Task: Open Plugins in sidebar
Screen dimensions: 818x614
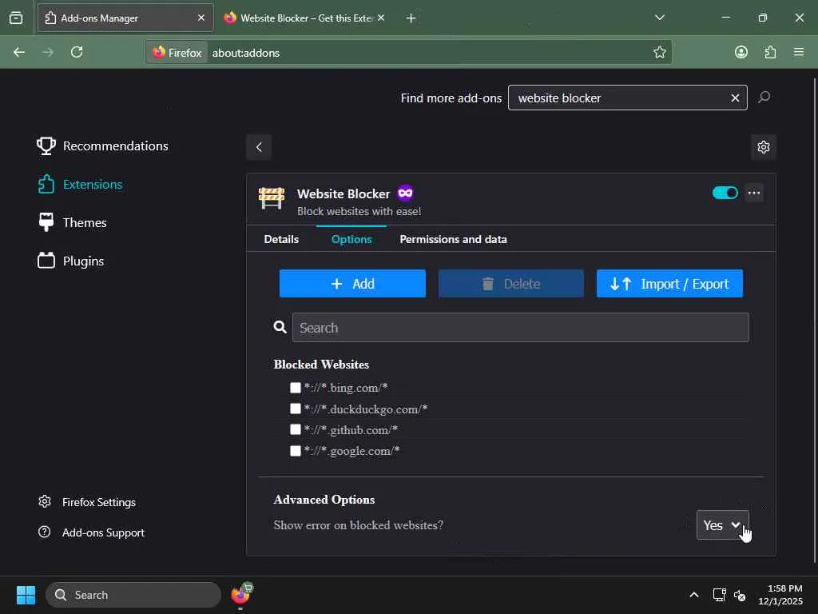Action: 71,261
